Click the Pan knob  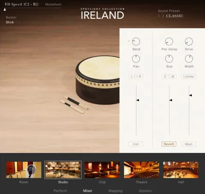136,59
